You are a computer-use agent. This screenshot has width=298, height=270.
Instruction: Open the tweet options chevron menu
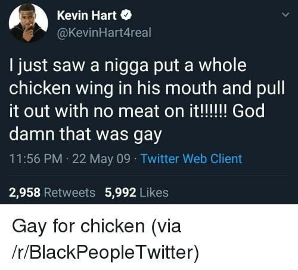coord(285,15)
